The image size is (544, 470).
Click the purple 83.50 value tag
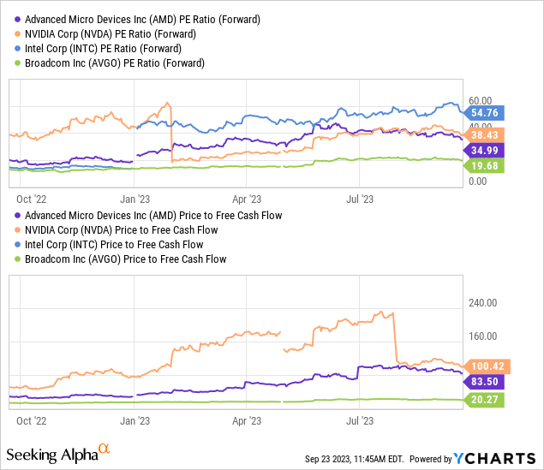484,382
